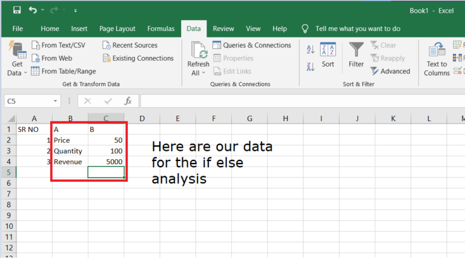Click inside the formula bar

pyautogui.click(x=303, y=101)
